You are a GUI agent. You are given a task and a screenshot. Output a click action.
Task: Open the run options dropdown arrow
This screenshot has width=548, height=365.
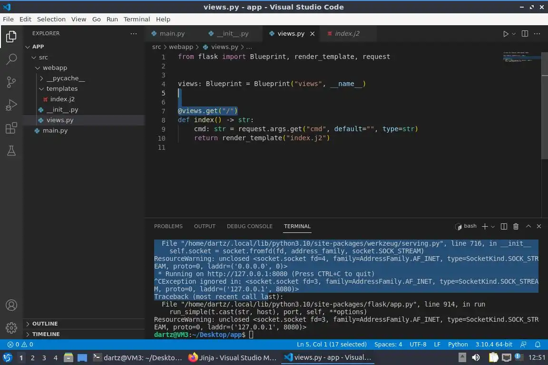513,34
